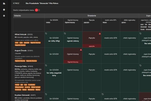The image size is (151, 101).
Task: Click the warning triangle on Alfred's Papryka cell
Action: pyautogui.click(x=100, y=33)
